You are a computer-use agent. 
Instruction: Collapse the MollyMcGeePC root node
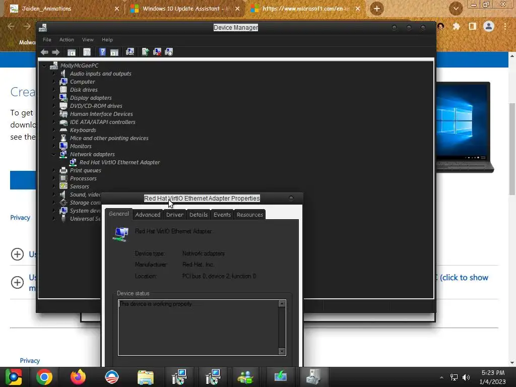tap(44, 66)
